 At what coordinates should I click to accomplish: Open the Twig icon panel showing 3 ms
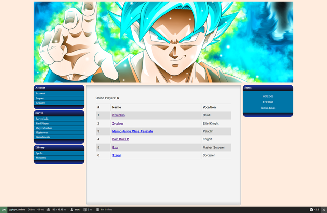point(88,210)
